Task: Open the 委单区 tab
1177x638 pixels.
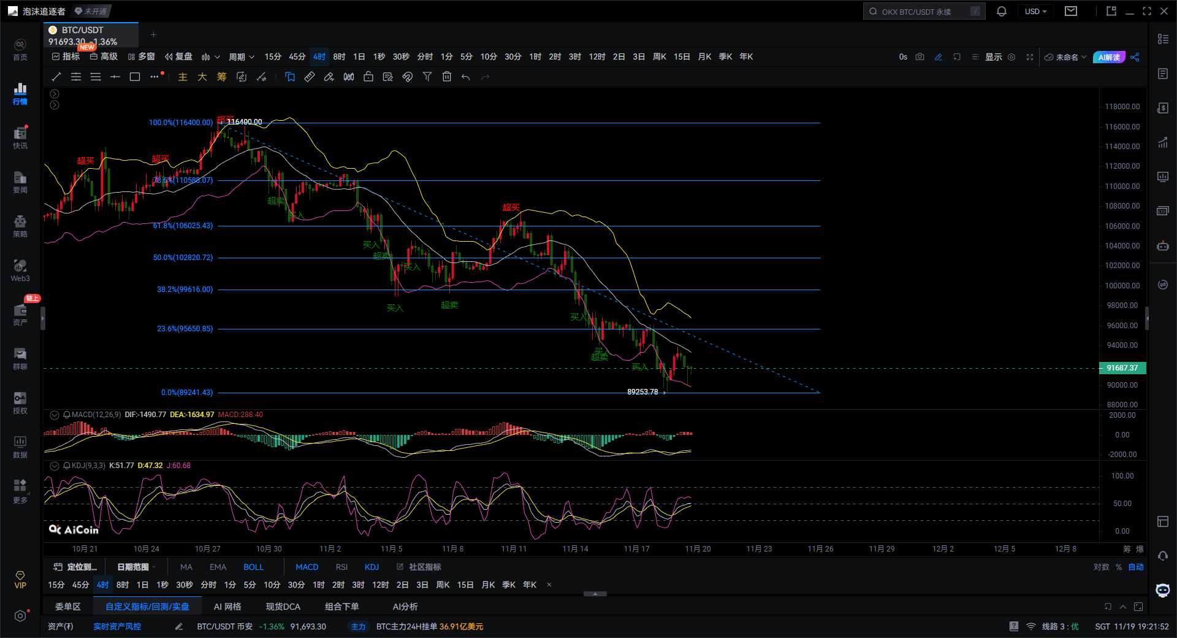Action: tap(67, 607)
